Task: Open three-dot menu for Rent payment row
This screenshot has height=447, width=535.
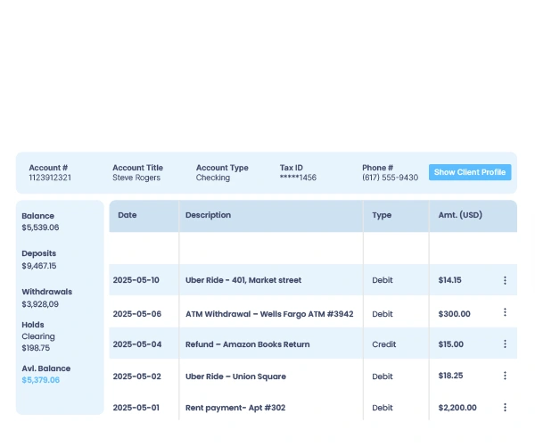Action: [x=505, y=408]
